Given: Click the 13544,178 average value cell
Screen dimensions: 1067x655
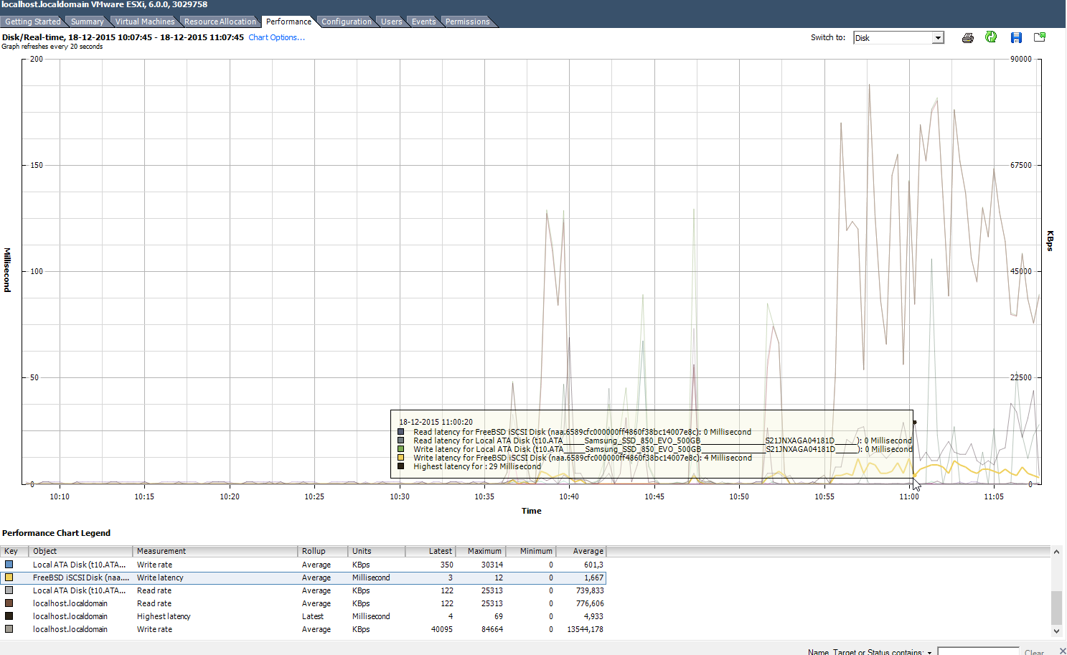Looking at the screenshot, I should pos(585,629).
